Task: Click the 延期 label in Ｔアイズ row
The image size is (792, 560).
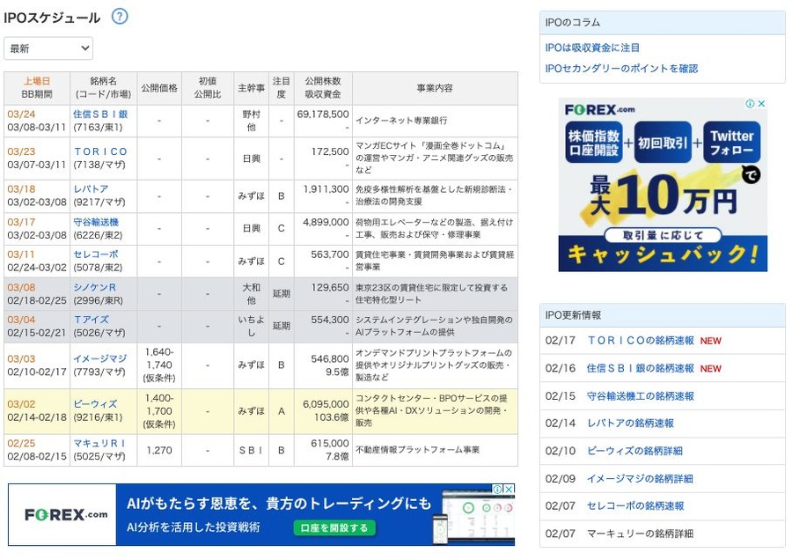Action: 282,326
